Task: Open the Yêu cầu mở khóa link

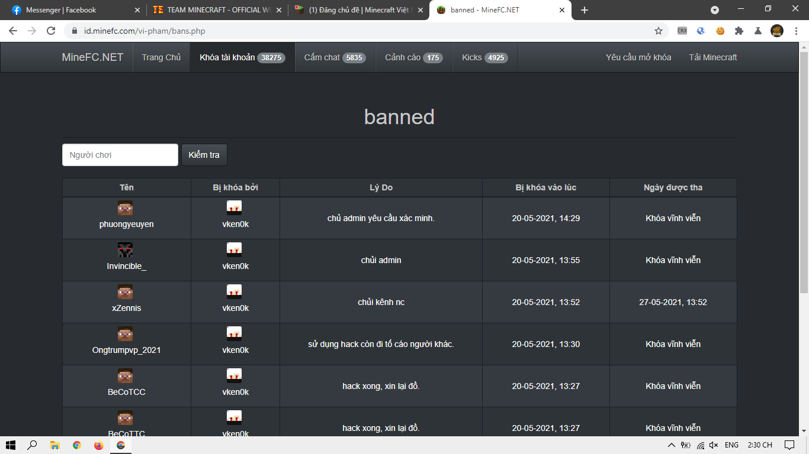Action: pyautogui.click(x=638, y=57)
